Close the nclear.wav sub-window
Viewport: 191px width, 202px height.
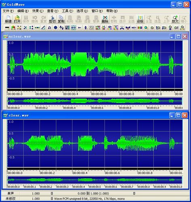(185, 36)
